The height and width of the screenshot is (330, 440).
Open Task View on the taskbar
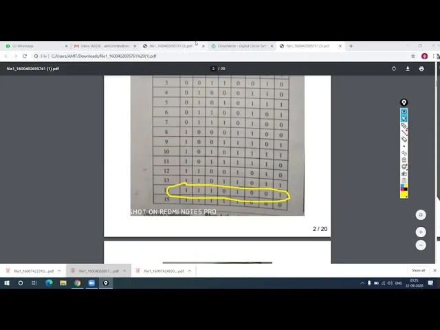click(34, 283)
